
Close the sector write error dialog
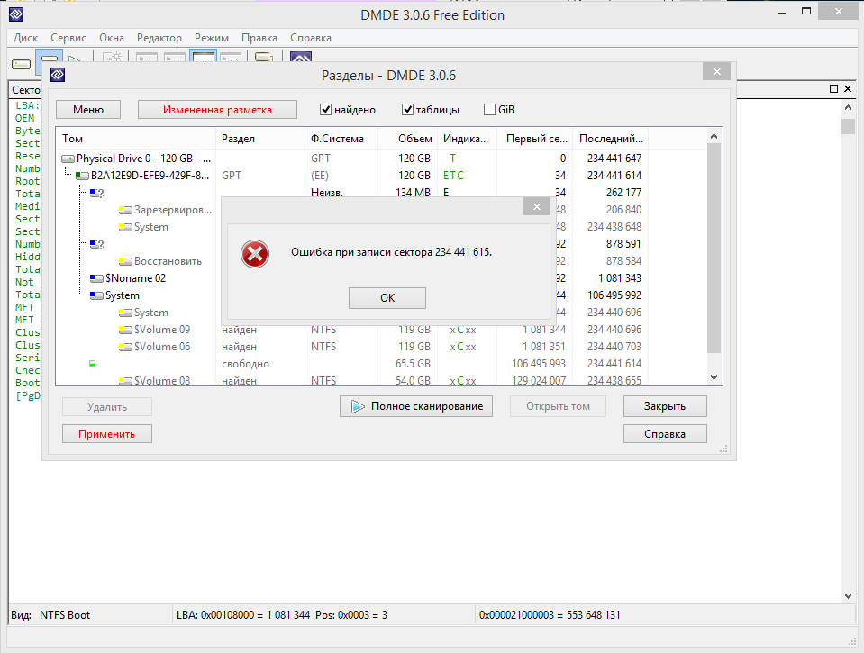[x=537, y=206]
